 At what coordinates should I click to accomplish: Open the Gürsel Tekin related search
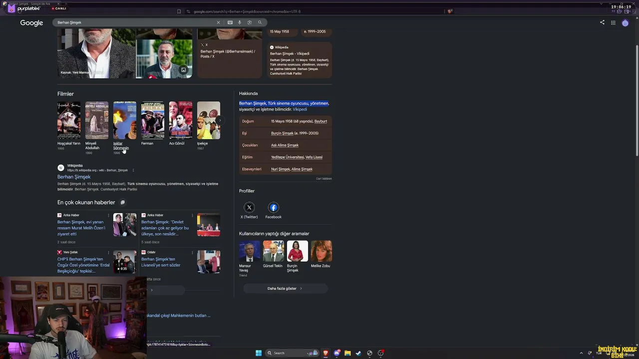(x=273, y=251)
